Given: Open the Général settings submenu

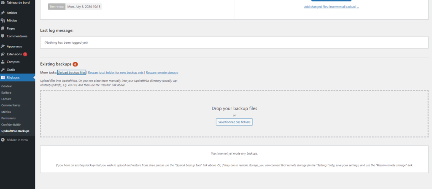Looking at the screenshot, I should point(6,86).
